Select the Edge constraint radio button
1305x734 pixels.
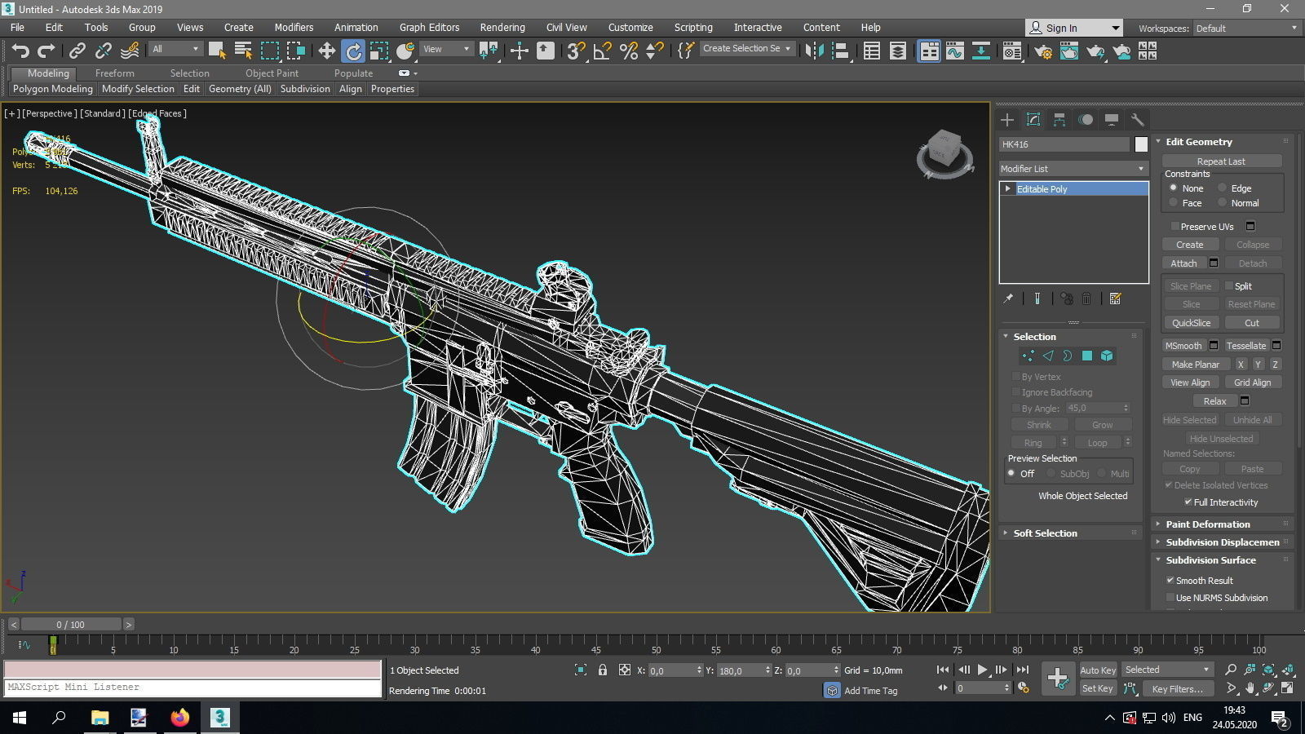(1222, 188)
